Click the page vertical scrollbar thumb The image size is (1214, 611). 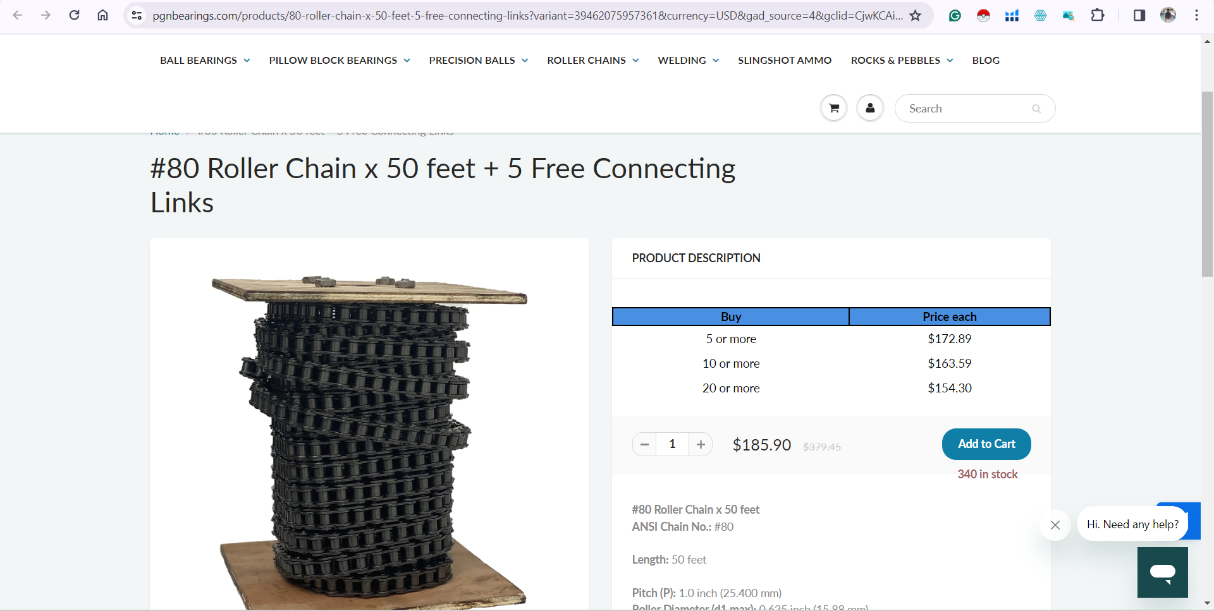point(1207,183)
